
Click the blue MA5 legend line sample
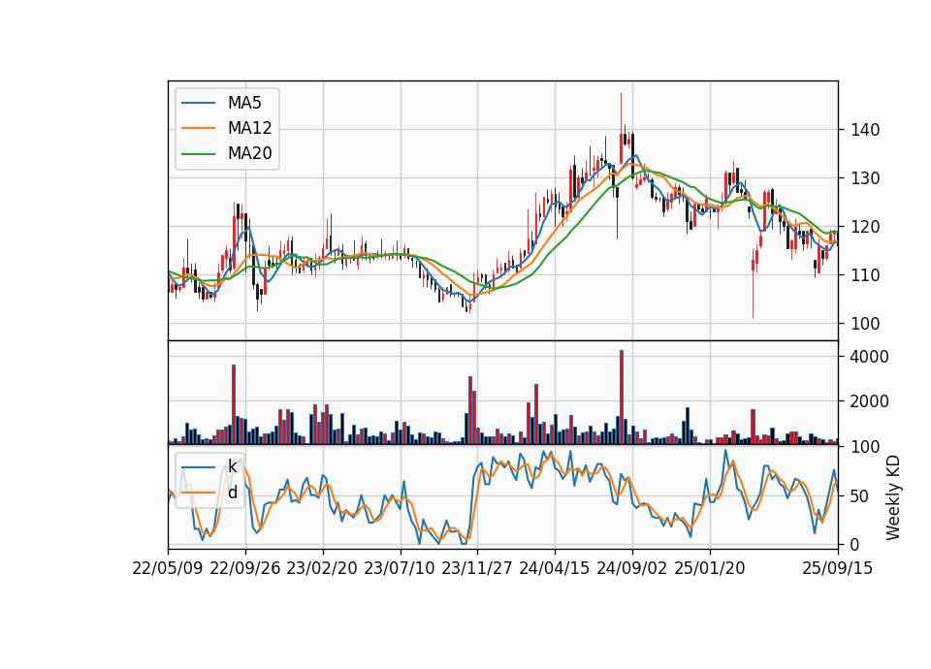point(198,103)
